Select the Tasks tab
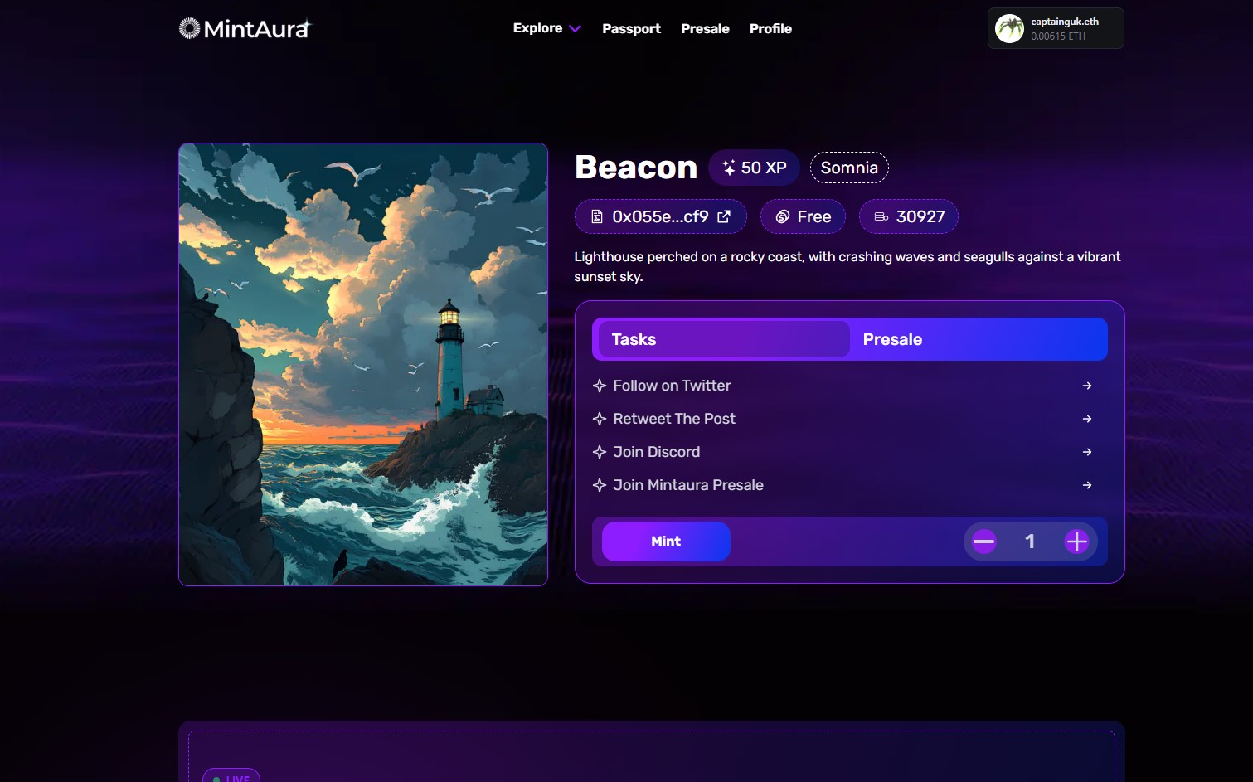1253x782 pixels. [723, 339]
